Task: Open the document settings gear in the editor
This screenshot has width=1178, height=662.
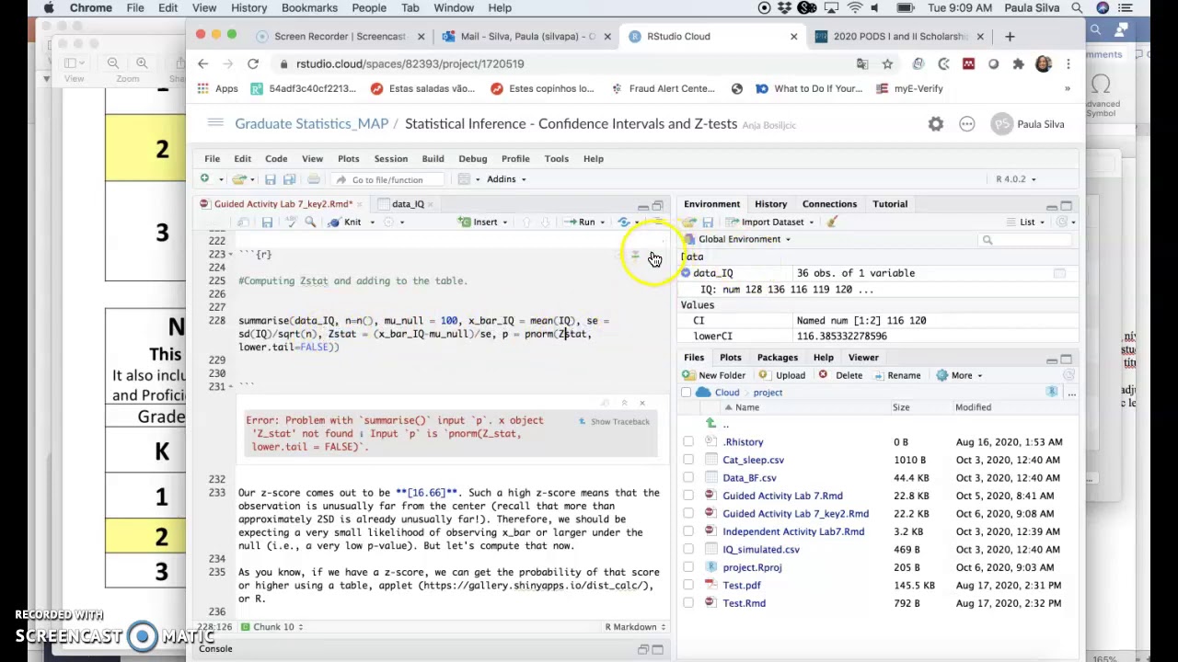Action: pyautogui.click(x=388, y=222)
